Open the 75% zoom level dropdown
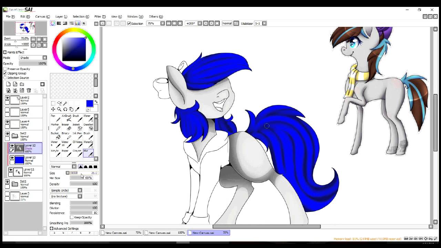Viewport: 441px width, 248px height. (x=156, y=23)
